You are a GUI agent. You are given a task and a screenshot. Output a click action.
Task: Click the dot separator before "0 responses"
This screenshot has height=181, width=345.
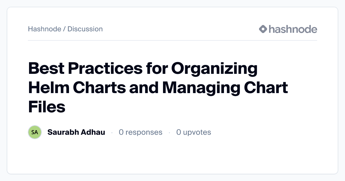112,132
